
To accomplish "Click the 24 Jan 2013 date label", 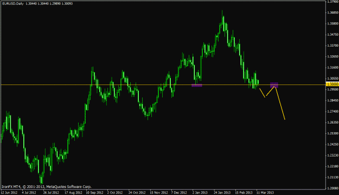I will [x=222, y=192].
